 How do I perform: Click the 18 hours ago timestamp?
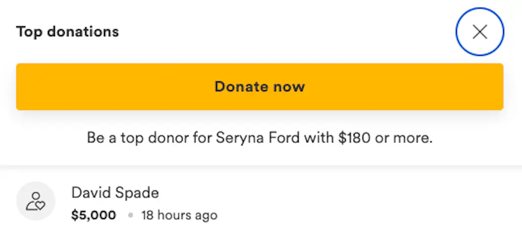click(179, 215)
